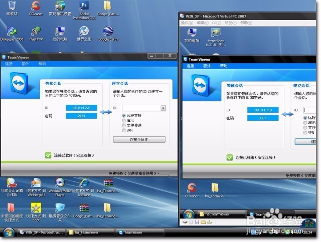Open ha_TeamVie... folder icon in bottom row
The height and width of the screenshot is (242, 321).
click(108, 211)
